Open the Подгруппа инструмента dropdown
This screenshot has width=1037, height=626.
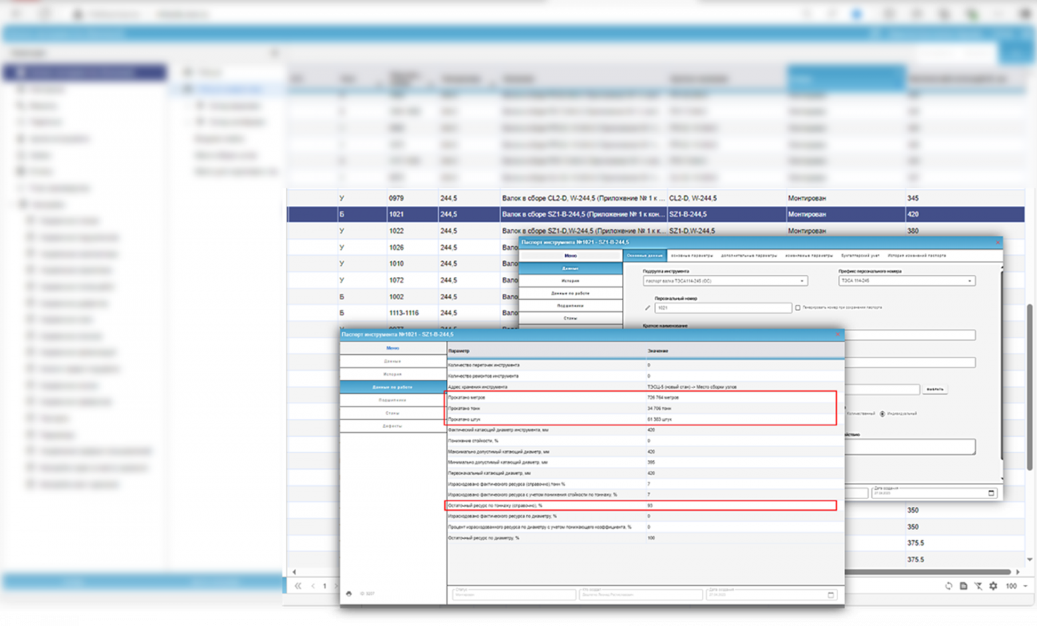click(725, 281)
